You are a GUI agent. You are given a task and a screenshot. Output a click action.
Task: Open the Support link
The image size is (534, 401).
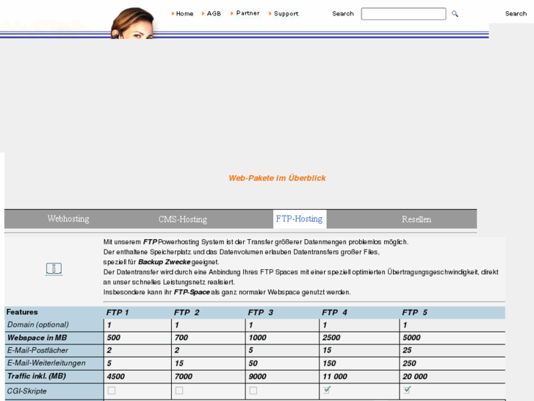pyautogui.click(x=286, y=14)
